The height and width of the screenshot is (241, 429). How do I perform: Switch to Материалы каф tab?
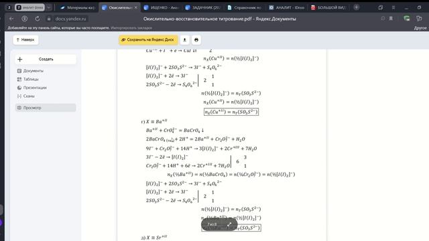pyautogui.click(x=78, y=7)
